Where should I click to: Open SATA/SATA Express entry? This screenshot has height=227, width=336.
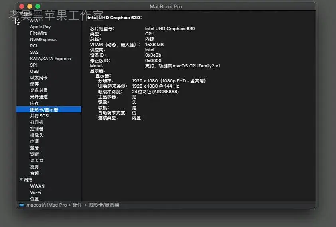(x=50, y=59)
